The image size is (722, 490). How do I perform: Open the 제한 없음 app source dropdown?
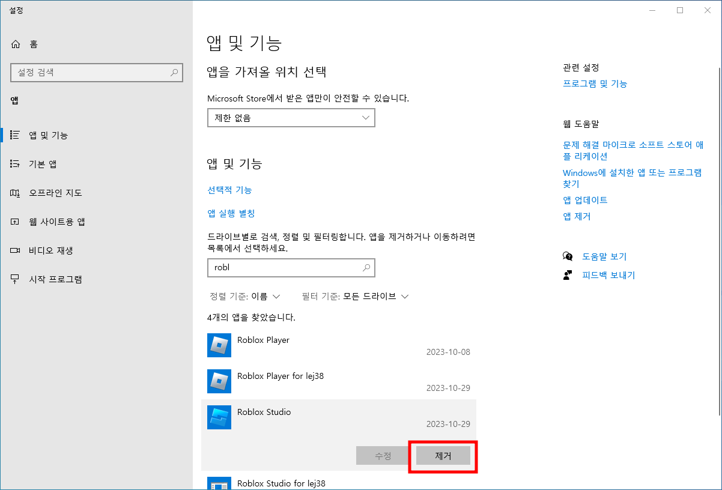(291, 118)
